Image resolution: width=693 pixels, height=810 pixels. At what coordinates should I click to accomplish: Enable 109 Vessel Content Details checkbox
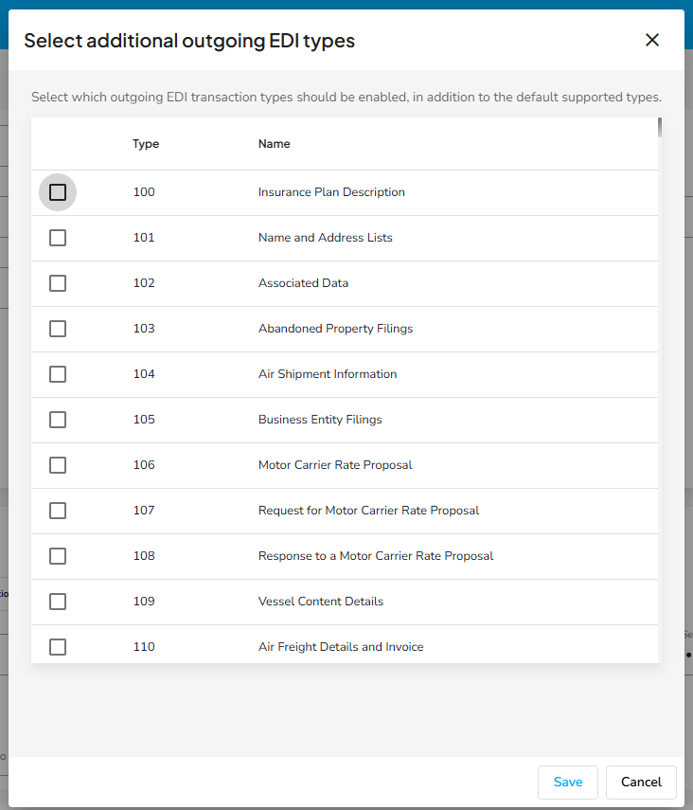(58, 602)
